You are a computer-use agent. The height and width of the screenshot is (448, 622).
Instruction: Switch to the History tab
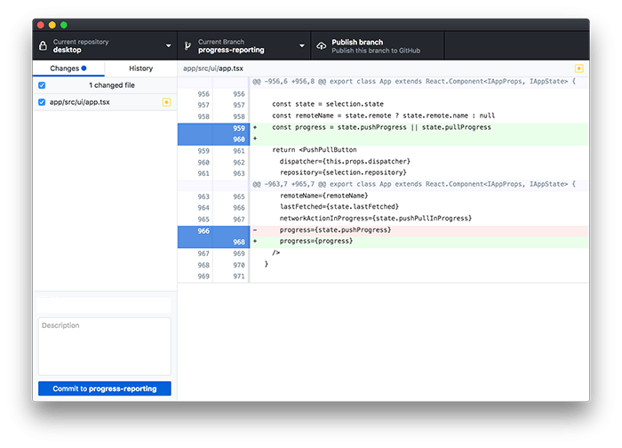(x=140, y=68)
